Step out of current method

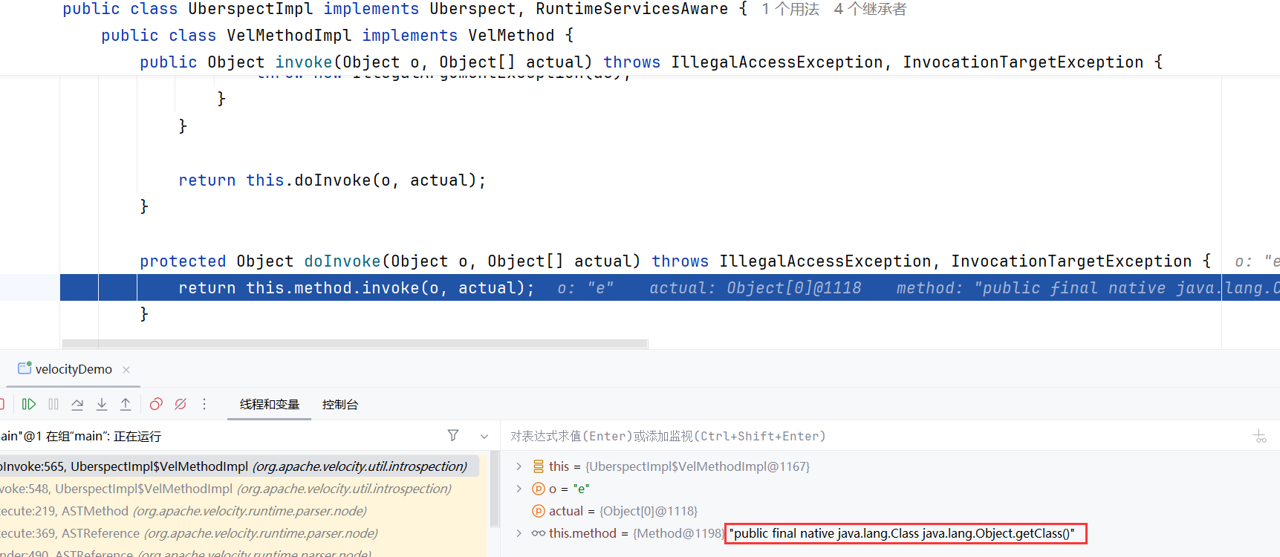coord(126,404)
